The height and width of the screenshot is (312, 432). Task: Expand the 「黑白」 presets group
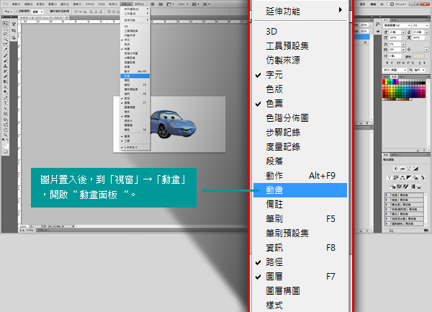[387, 214]
